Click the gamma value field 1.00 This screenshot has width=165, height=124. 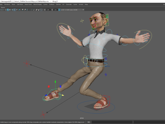point(55,10)
